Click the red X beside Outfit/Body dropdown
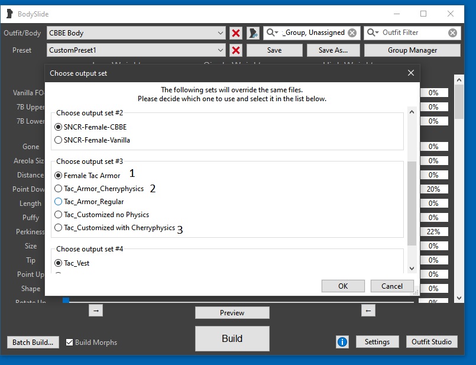Image resolution: width=476 pixels, height=365 pixels. tap(236, 33)
